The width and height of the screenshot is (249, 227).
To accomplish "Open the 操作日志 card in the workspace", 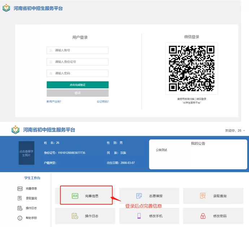I will click(x=85, y=216).
